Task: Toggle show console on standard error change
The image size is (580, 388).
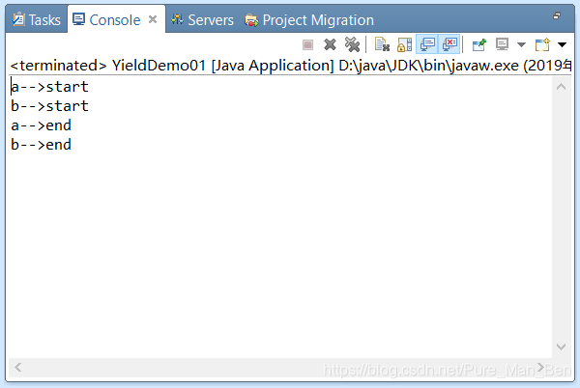Action: tap(449, 44)
